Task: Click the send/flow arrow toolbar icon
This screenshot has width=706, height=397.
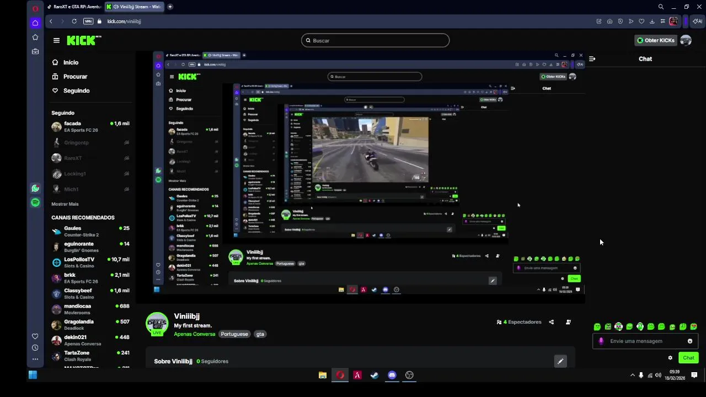Action: 631,22
